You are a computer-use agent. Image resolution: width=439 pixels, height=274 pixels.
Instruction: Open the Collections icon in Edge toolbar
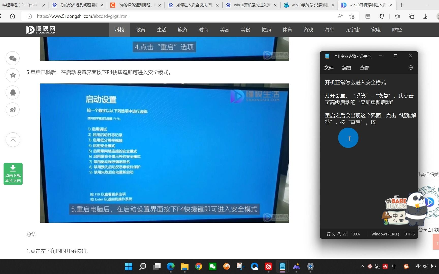(411, 16)
